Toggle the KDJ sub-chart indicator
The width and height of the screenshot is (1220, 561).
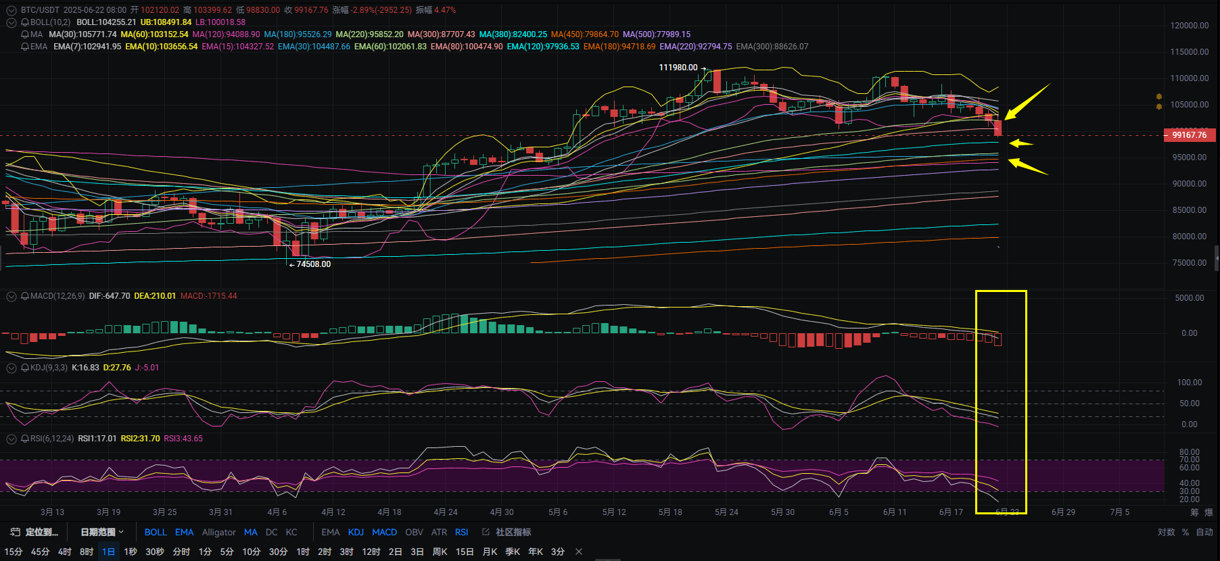[356, 532]
